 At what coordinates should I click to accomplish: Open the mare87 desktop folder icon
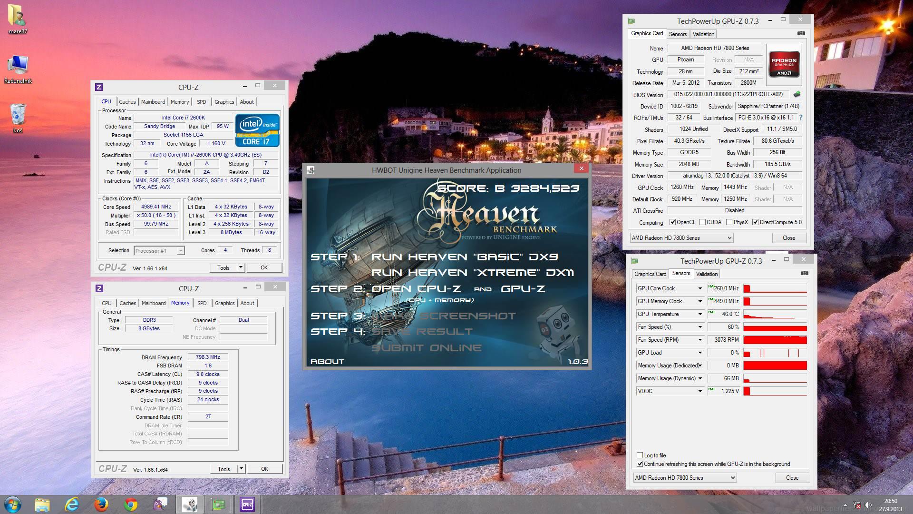coord(18,19)
